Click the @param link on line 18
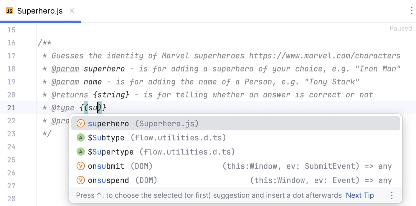The image size is (416, 206). 65,69
